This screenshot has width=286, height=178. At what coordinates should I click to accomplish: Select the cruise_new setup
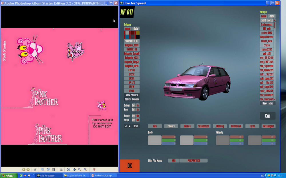coord(267,41)
